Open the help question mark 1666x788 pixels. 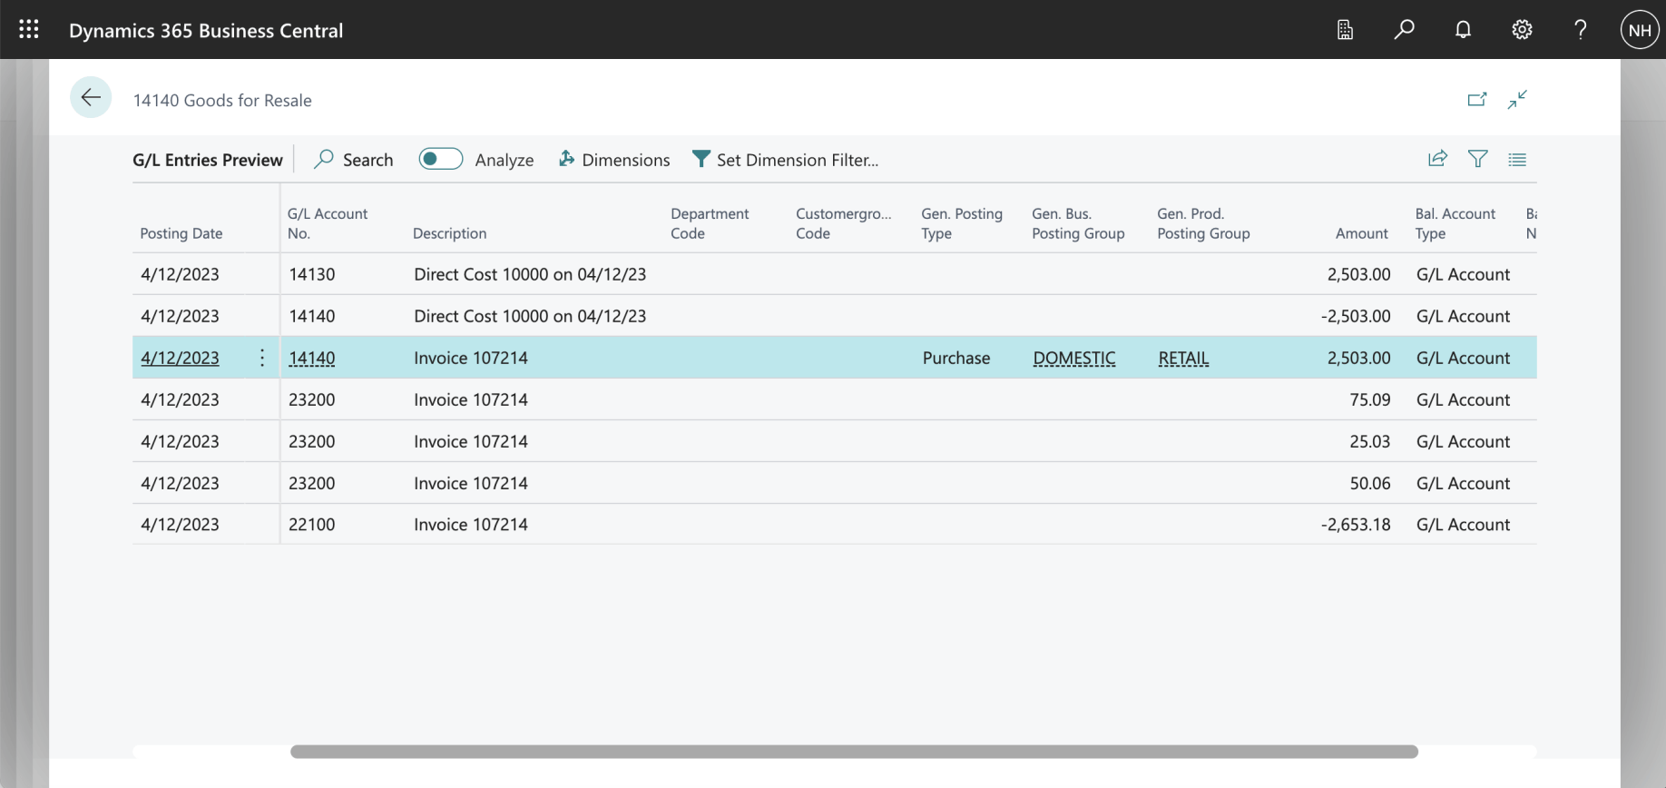click(x=1581, y=30)
